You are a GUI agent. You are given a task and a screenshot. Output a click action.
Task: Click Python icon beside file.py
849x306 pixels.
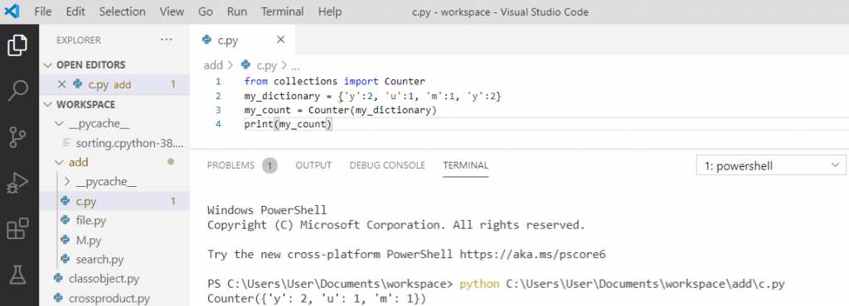[x=65, y=220]
